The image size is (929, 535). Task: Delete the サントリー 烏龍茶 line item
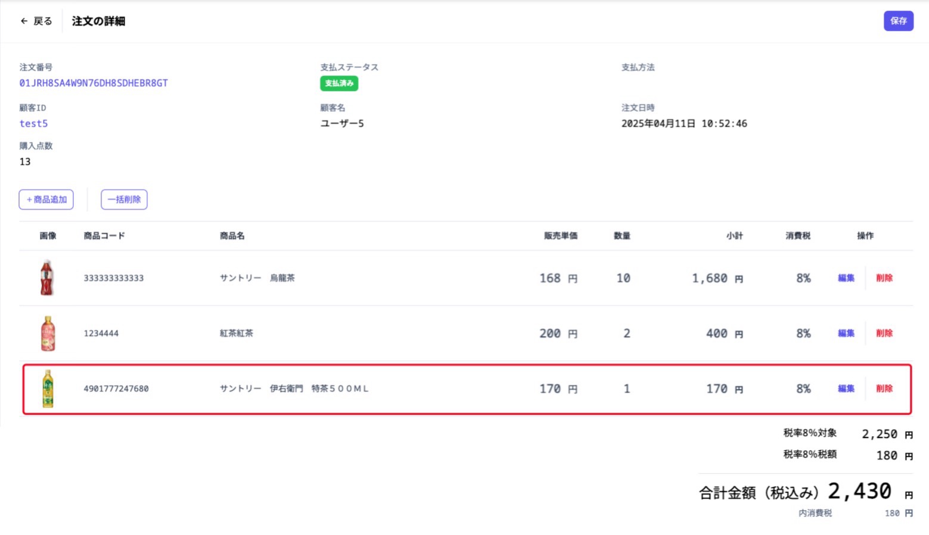884,278
